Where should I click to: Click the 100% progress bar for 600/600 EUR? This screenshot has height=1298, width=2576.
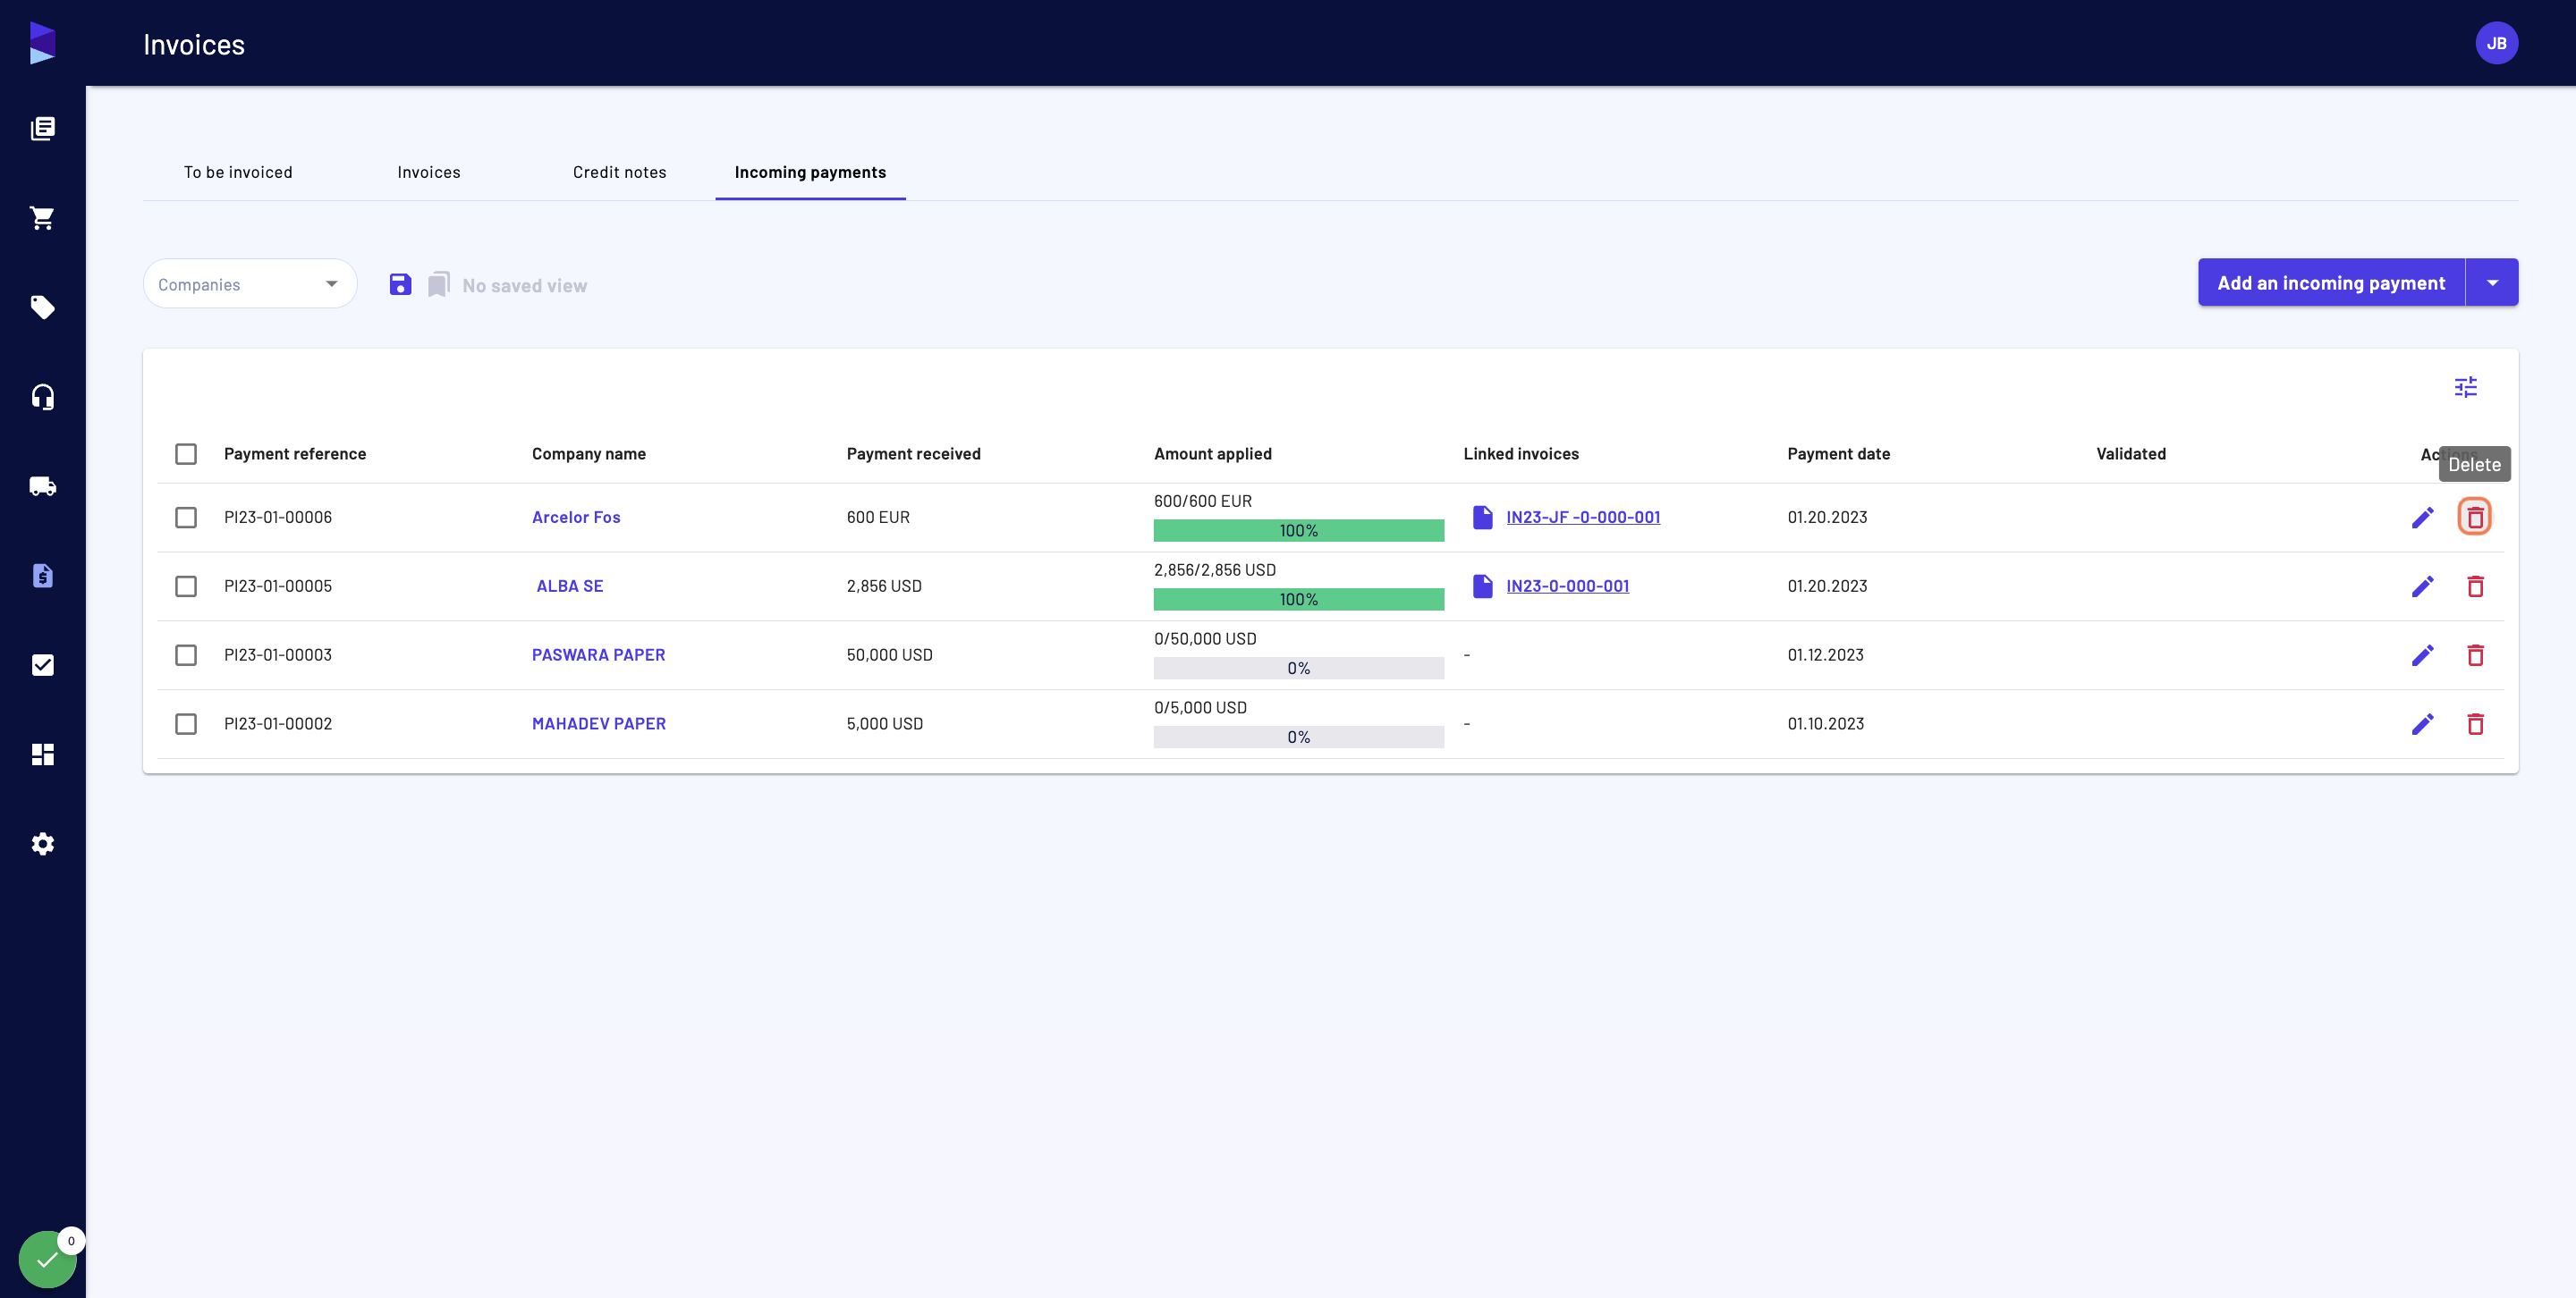click(x=1298, y=531)
